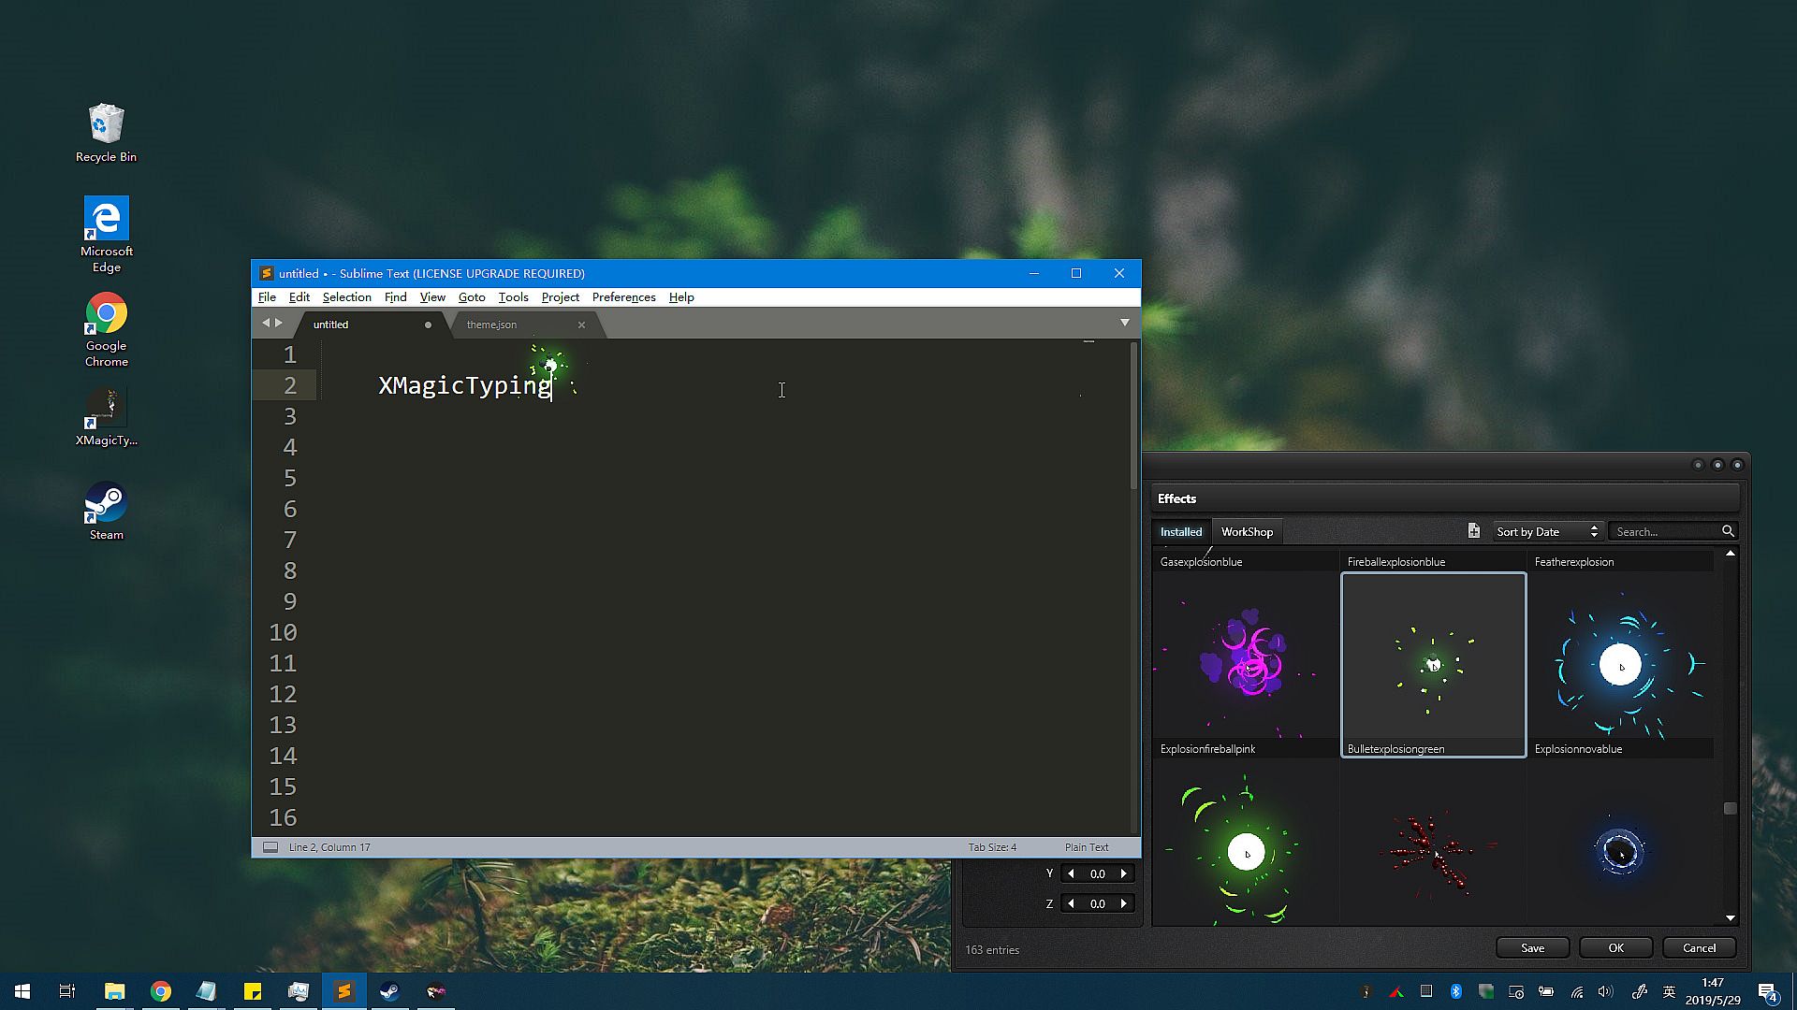
Task: Toggle the side bar icon in status bar
Action: [x=270, y=847]
